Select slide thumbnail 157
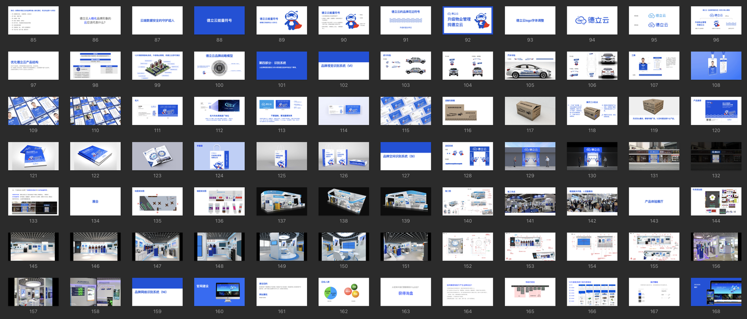 point(34,292)
